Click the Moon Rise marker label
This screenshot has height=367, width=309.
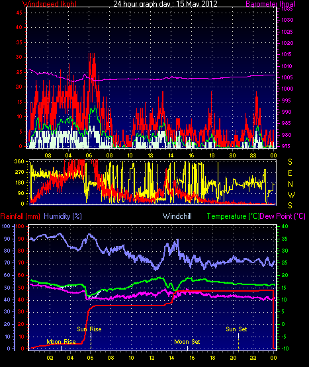pyautogui.click(x=61, y=342)
